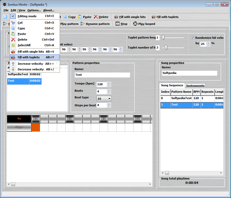Open the View menu
The height and width of the screenshot is (198, 231).
(x=22, y=10)
